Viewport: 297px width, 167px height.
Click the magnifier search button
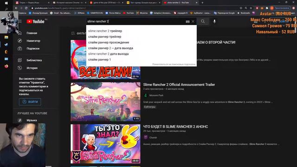coord(203,21)
